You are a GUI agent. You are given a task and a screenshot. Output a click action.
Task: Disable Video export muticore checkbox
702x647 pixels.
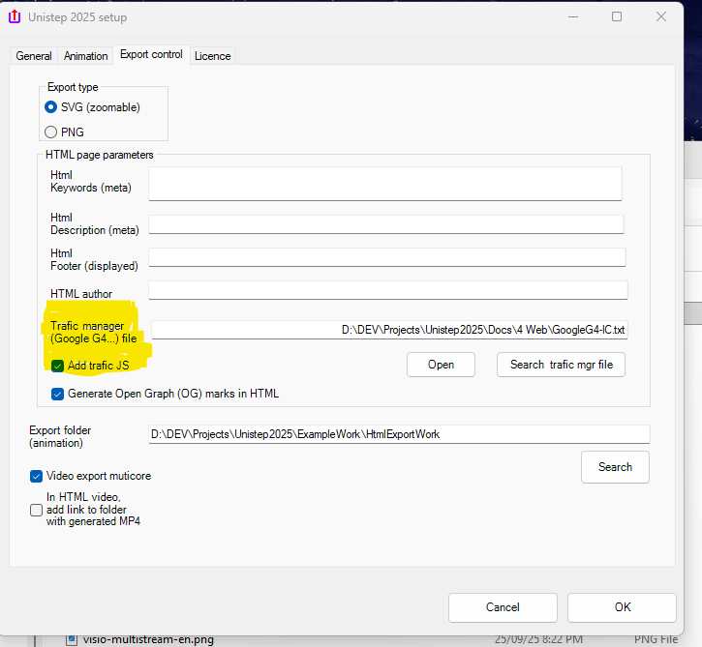pos(37,476)
